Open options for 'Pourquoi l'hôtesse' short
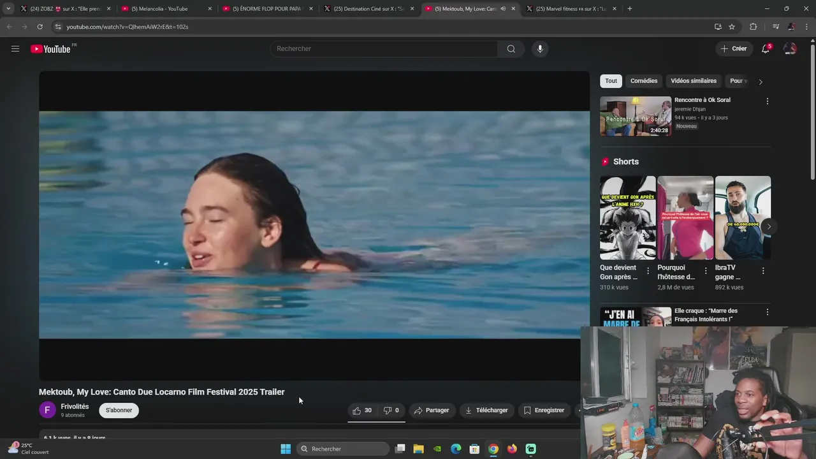816x459 pixels. point(706,271)
